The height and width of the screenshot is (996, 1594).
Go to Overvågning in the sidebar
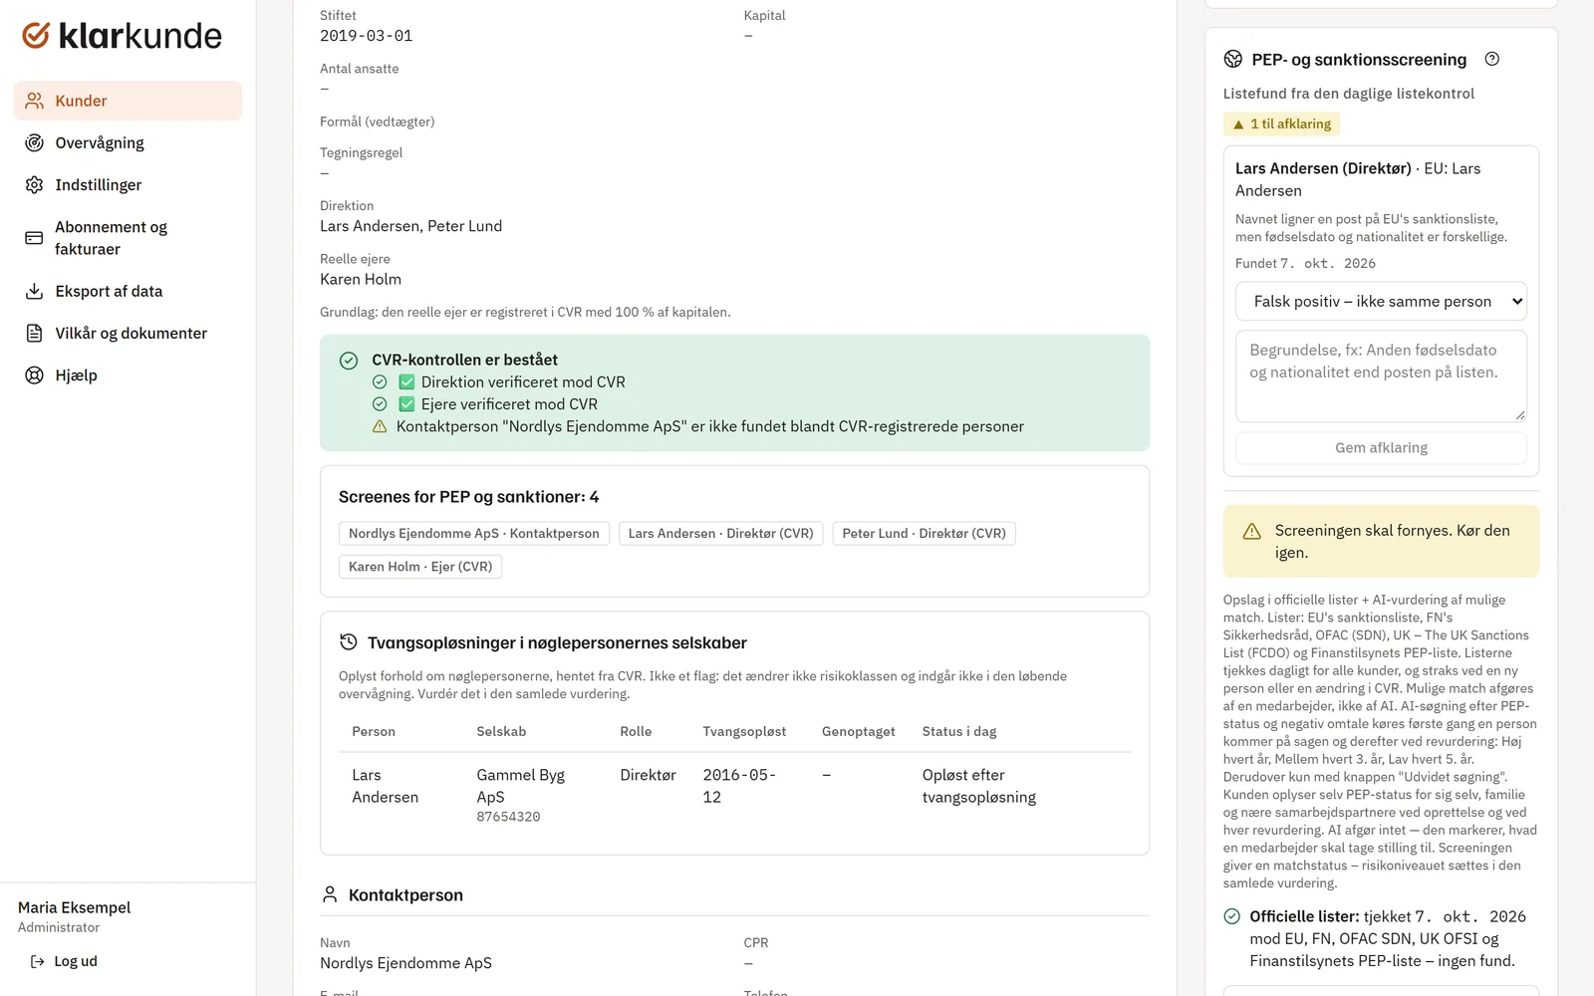coord(128,142)
